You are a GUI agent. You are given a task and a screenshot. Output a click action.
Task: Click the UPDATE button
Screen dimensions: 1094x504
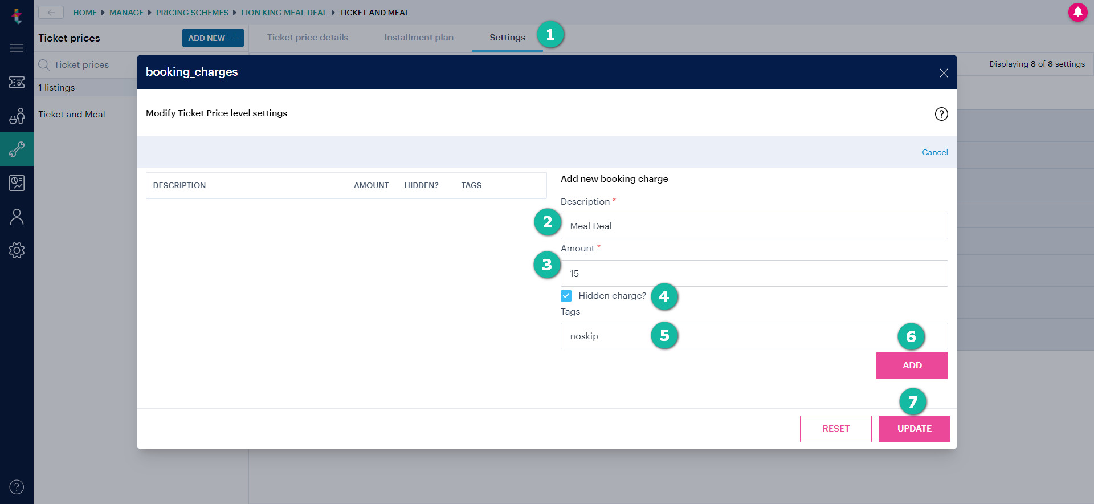coord(914,429)
